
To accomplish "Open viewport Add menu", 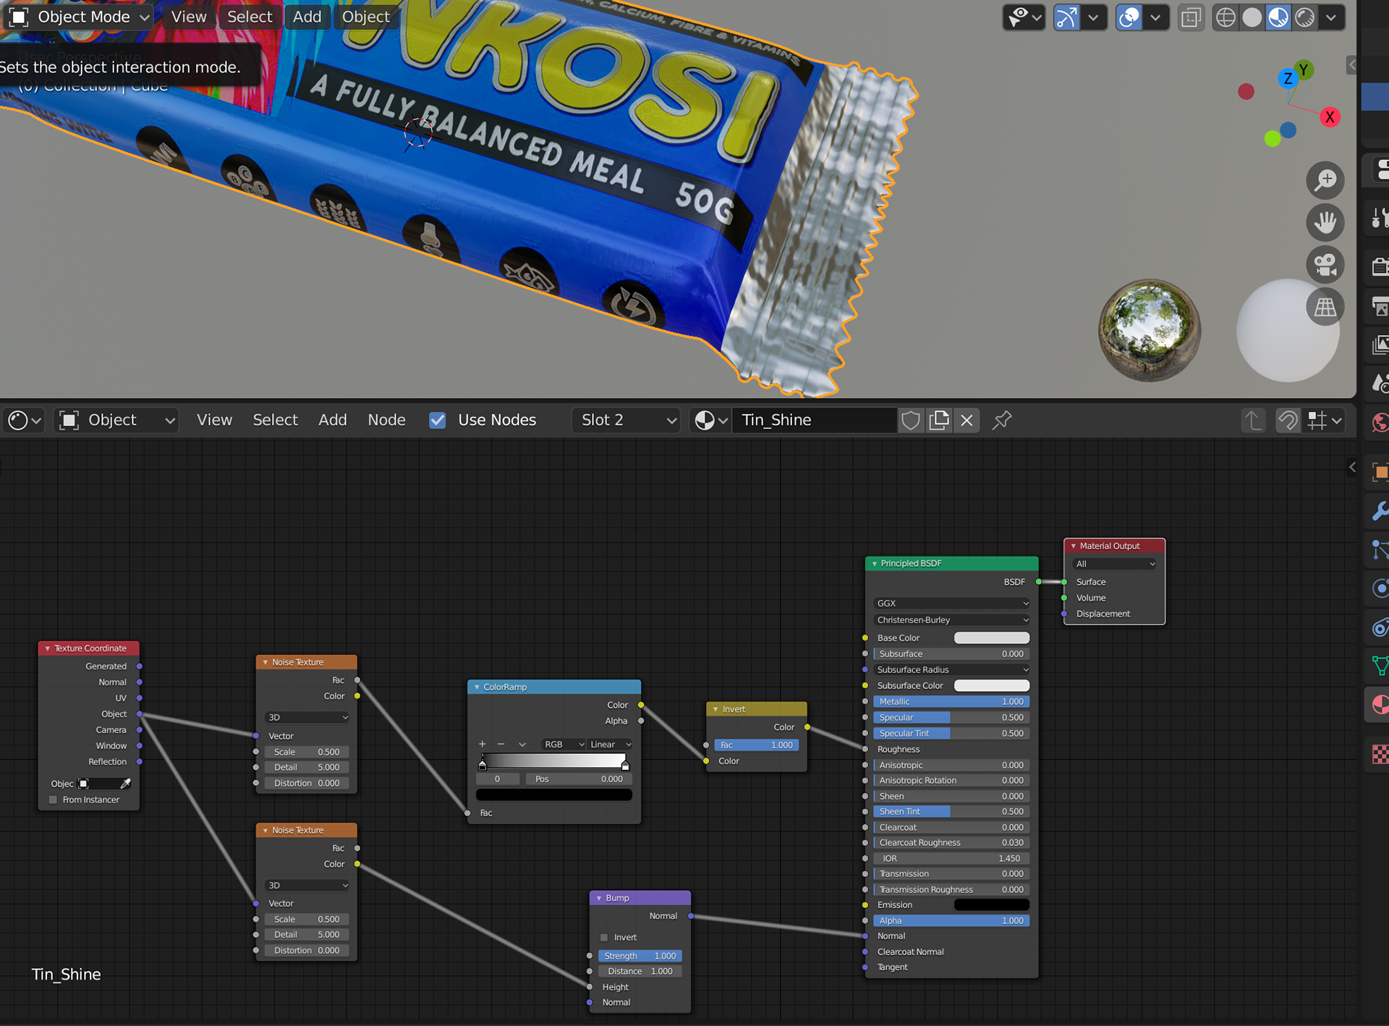I will (307, 17).
